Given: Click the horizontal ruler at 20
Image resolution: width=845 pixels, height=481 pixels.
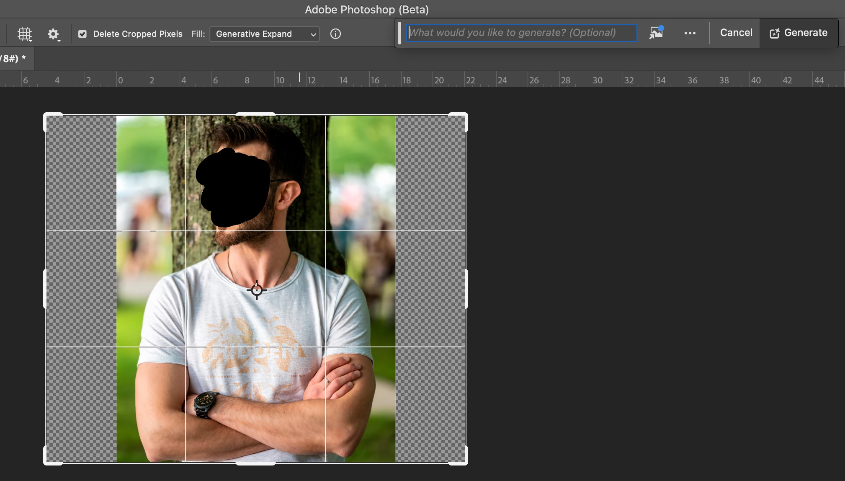Looking at the screenshot, I should pos(438,80).
